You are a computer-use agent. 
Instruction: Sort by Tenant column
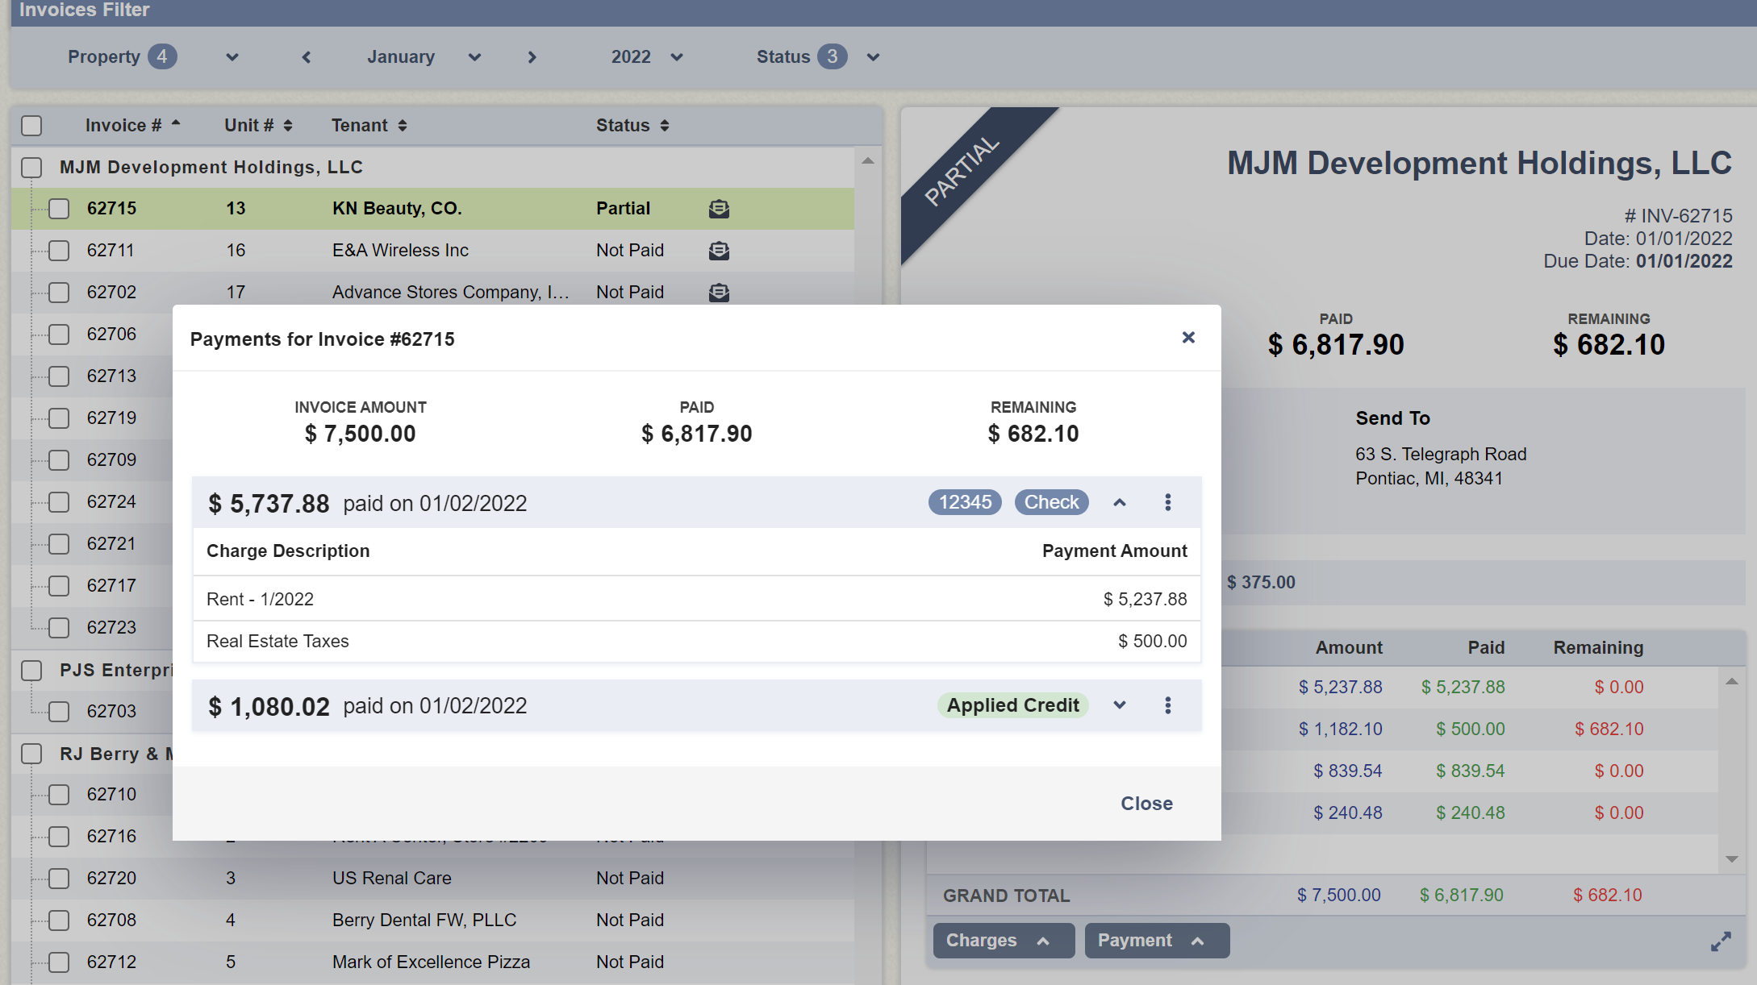pos(369,125)
